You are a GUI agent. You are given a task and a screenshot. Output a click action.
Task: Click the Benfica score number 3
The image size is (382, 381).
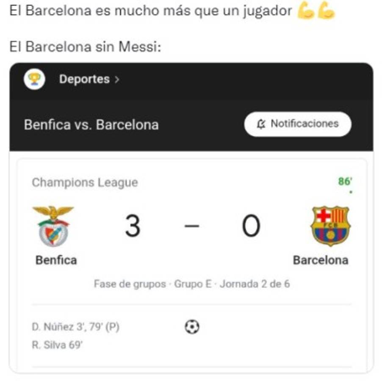click(133, 226)
